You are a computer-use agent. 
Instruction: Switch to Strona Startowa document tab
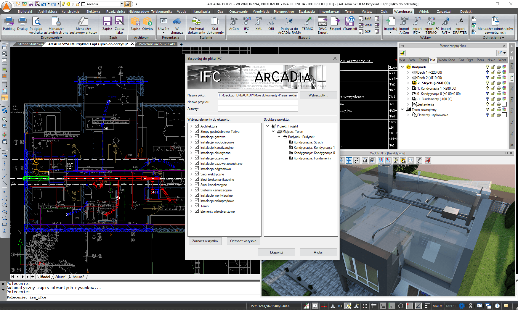coord(31,44)
